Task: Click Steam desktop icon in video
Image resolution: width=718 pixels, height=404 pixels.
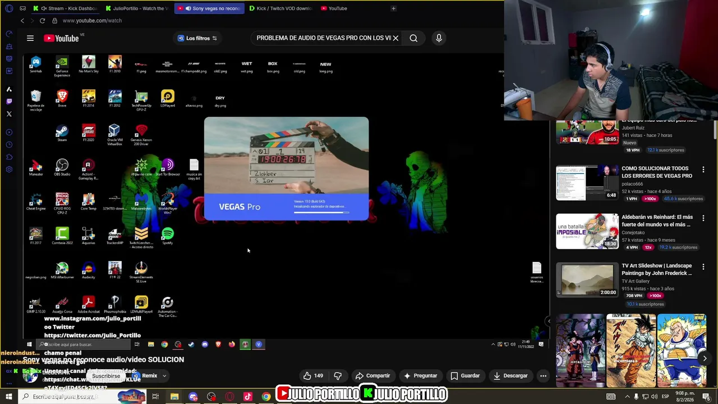Action: 62,133
